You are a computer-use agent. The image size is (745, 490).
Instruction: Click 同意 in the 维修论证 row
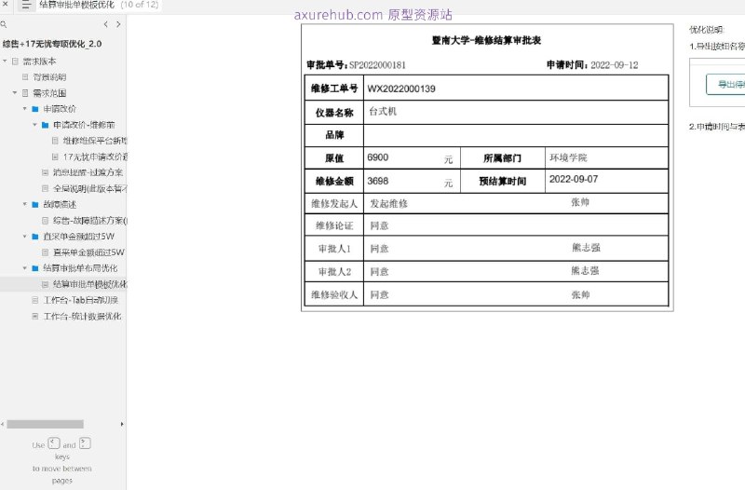(379, 225)
